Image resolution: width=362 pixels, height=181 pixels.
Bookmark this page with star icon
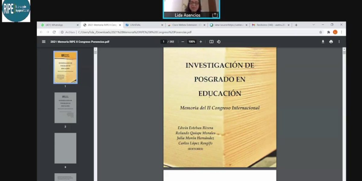pyautogui.click(x=321, y=32)
